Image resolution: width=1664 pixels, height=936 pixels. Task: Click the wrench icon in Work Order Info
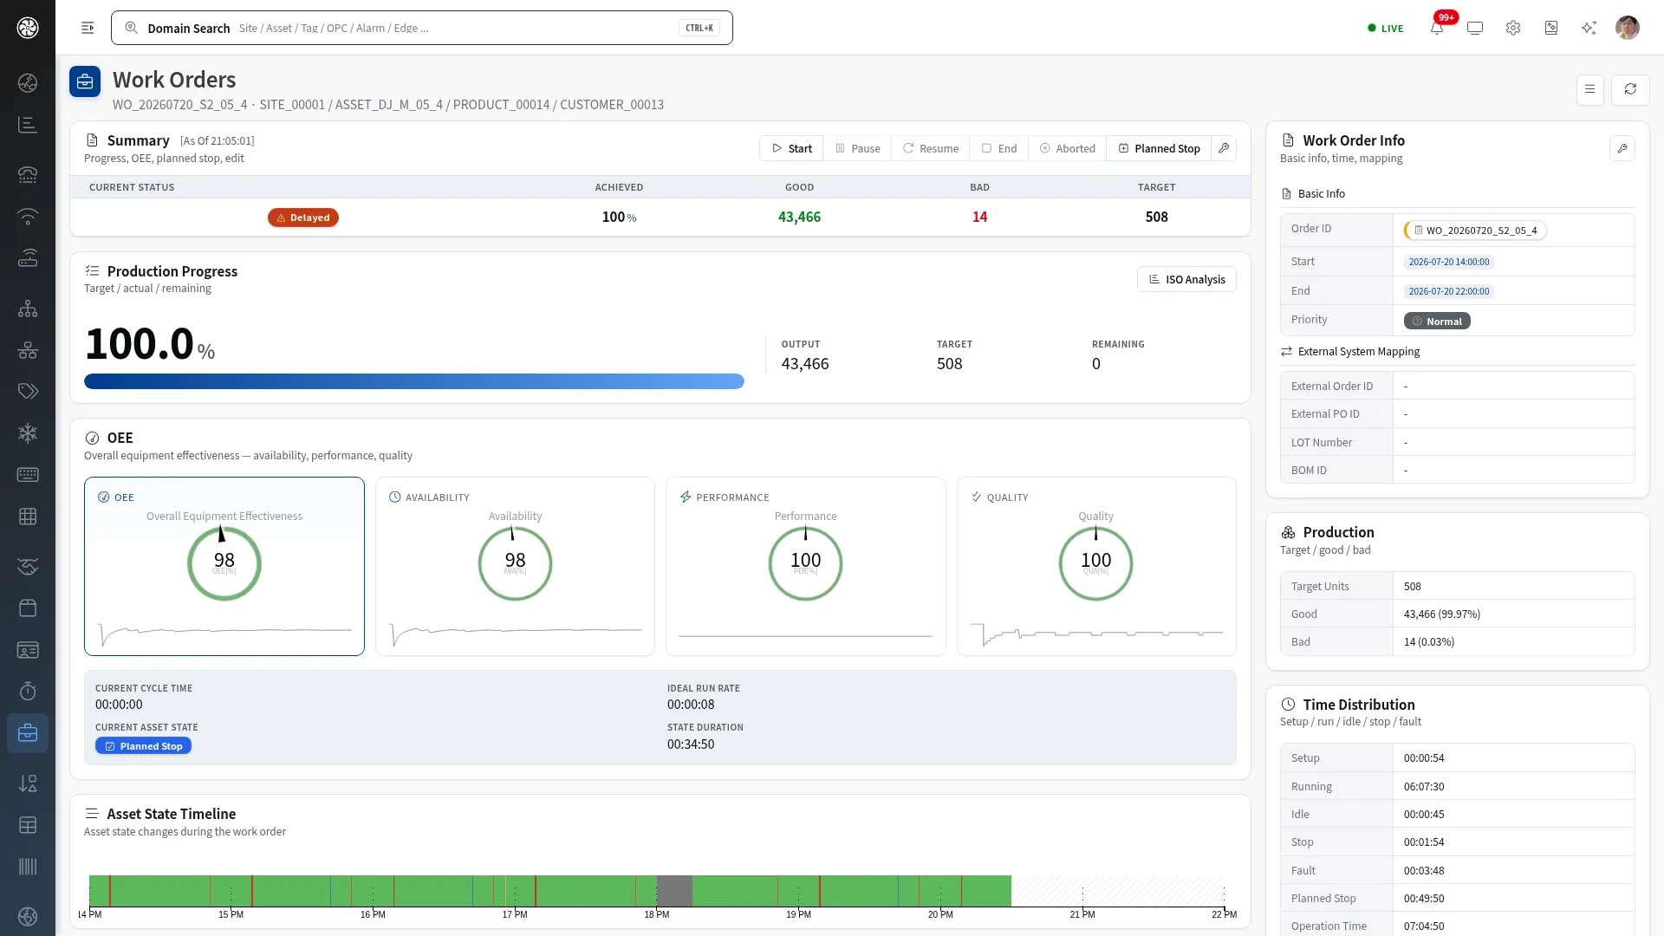1622,148
